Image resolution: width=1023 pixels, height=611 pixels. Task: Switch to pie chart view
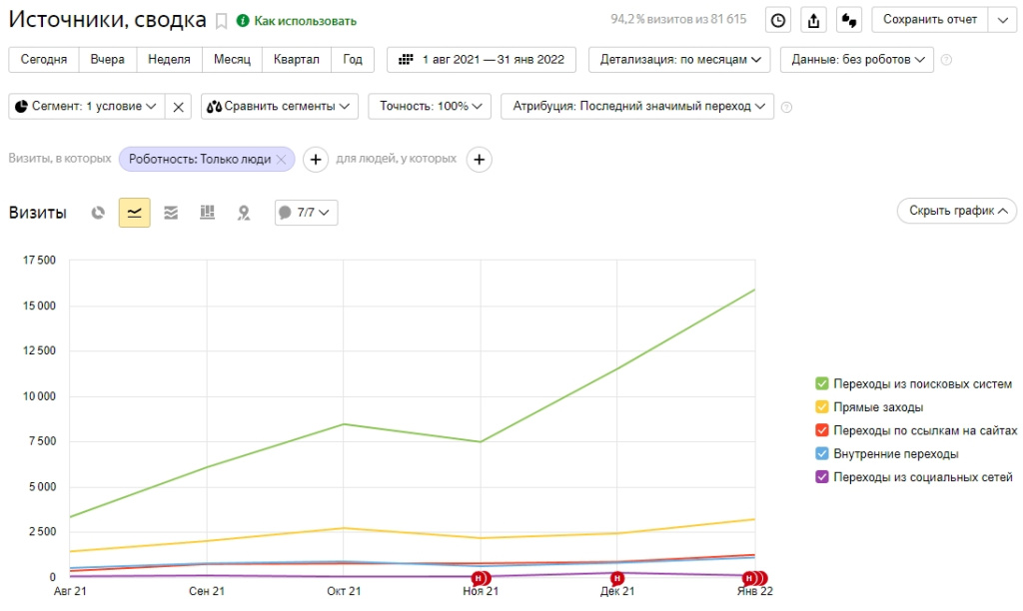click(98, 212)
